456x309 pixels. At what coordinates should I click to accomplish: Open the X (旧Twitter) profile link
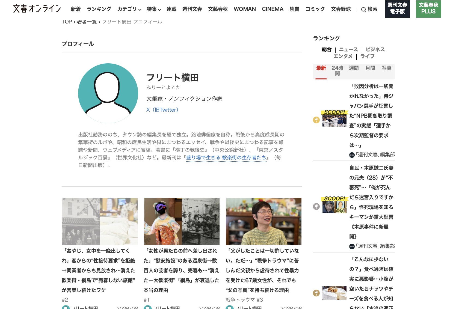[162, 110]
